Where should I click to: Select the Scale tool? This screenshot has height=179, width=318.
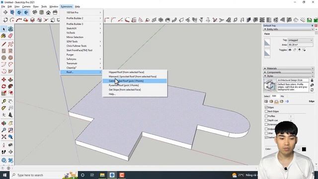3,93
